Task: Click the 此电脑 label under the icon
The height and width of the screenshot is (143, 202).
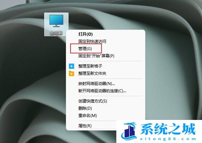Action: [x=56, y=33]
